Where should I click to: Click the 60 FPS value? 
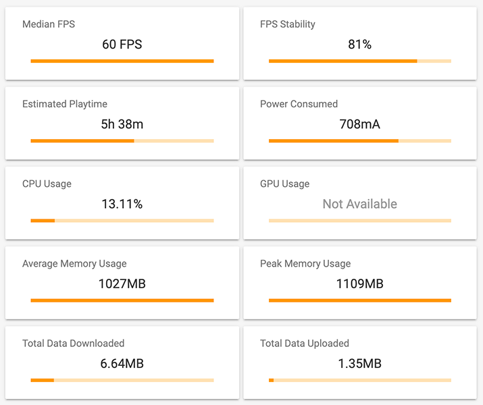[122, 45]
